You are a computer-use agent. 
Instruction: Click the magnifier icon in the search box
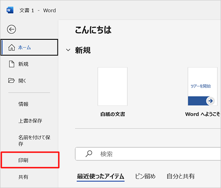89,154
